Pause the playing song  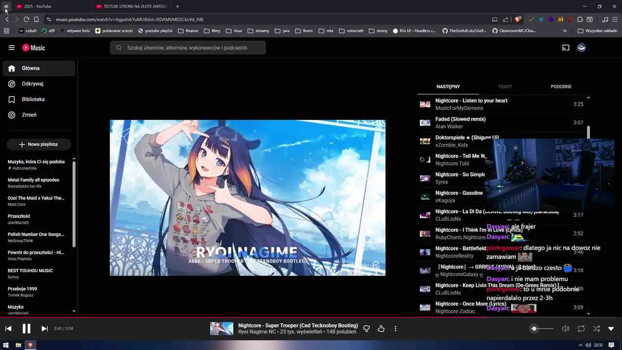pyautogui.click(x=26, y=329)
